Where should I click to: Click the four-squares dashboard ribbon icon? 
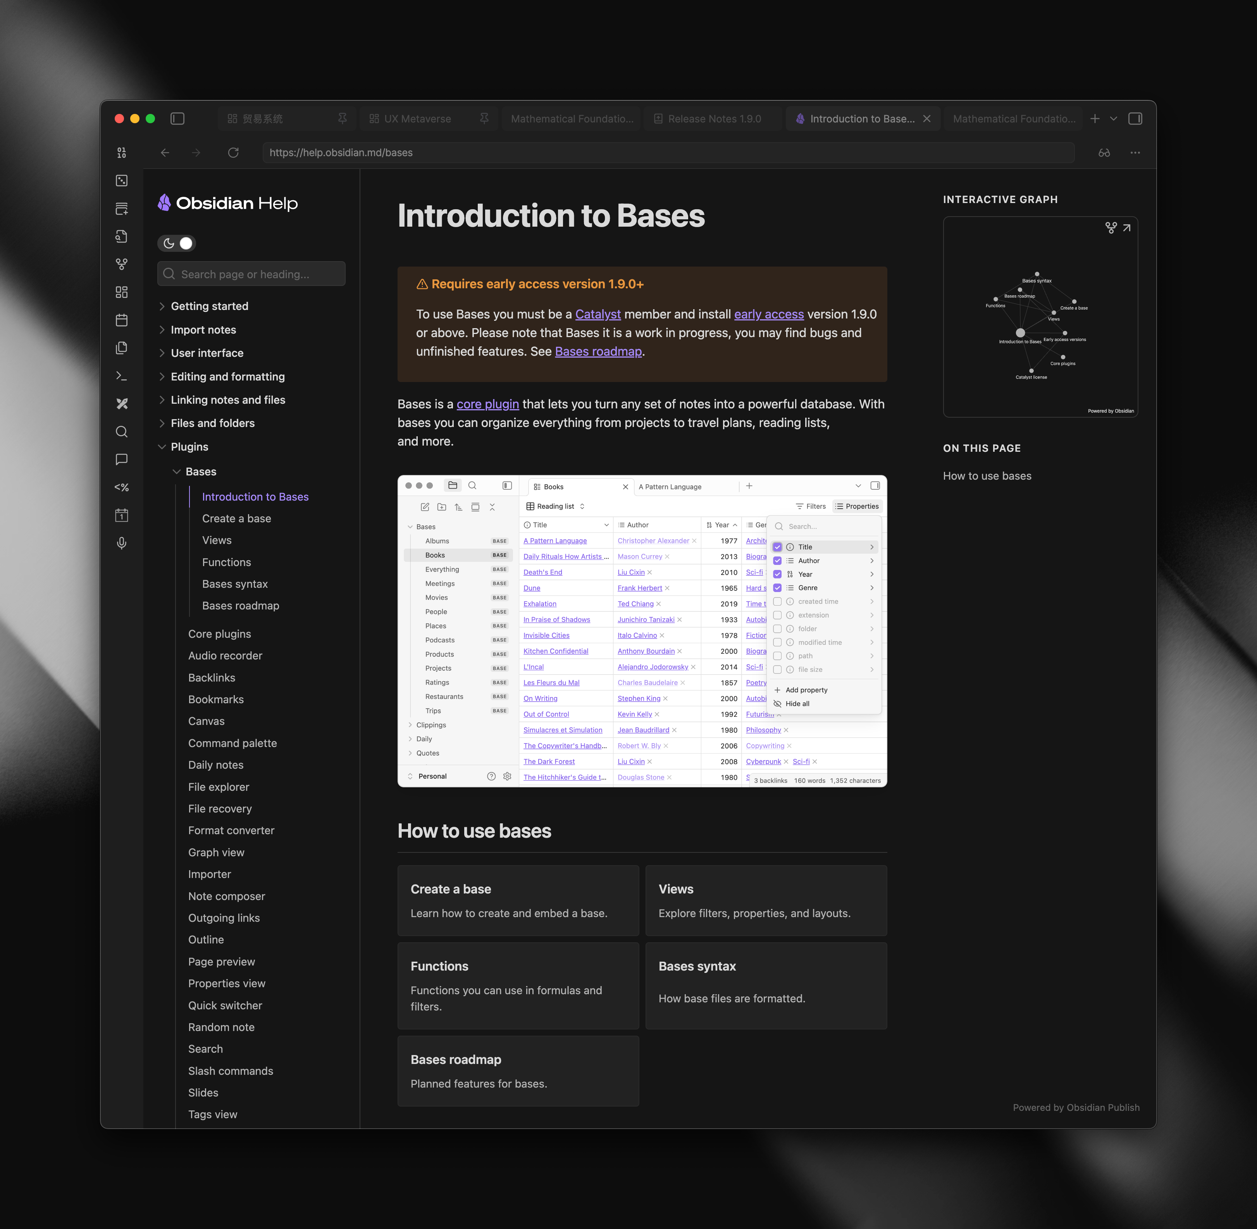tap(121, 293)
